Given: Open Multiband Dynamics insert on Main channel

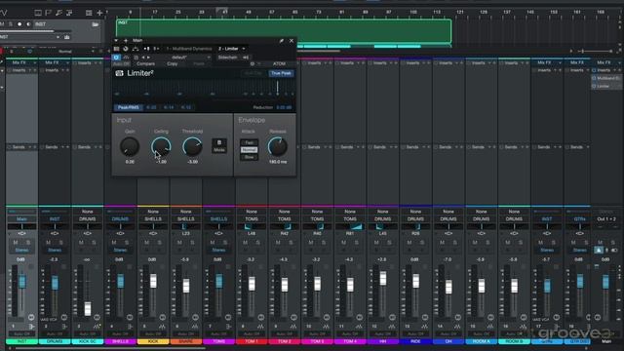Looking at the screenshot, I should click(606, 78).
